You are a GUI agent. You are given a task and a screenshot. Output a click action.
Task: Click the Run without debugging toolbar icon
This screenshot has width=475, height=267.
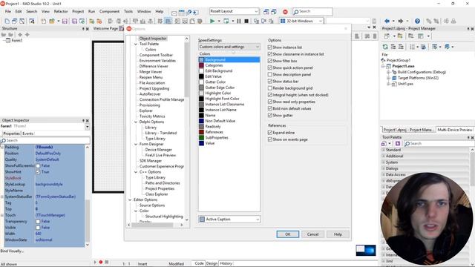(226, 22)
